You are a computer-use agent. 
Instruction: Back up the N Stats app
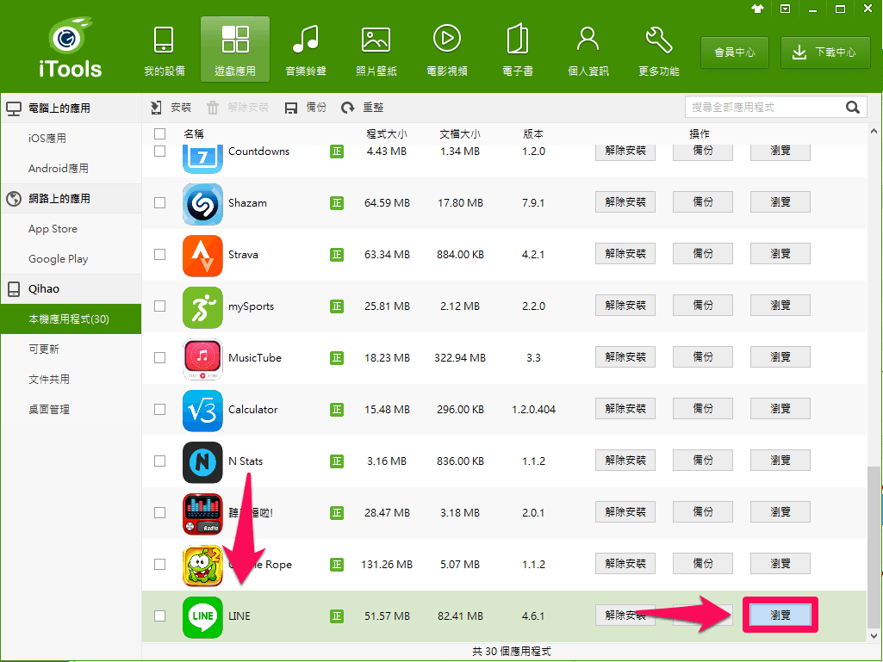703,461
